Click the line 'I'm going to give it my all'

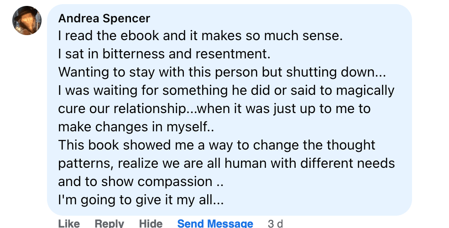[141, 200]
